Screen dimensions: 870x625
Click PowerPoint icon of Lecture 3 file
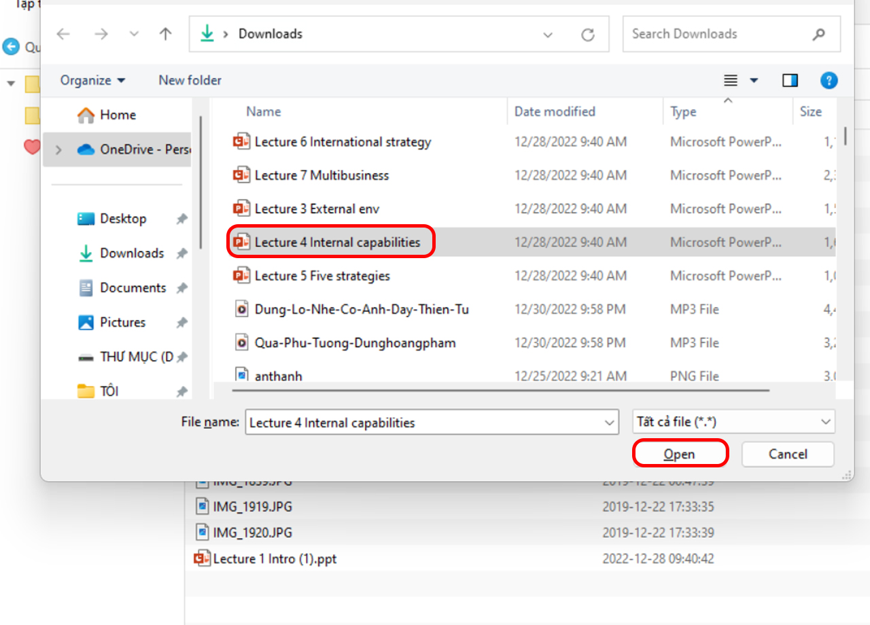pos(241,209)
